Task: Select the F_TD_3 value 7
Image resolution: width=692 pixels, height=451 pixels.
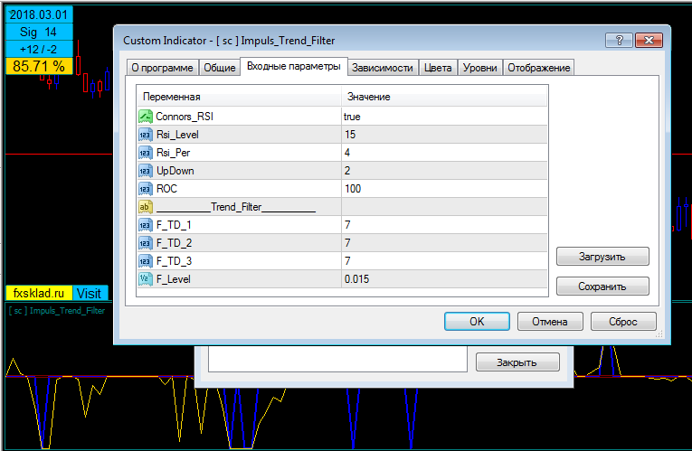Action: [x=444, y=261]
